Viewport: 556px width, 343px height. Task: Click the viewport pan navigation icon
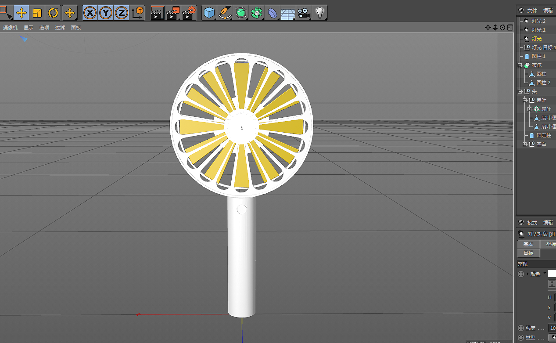click(x=488, y=27)
